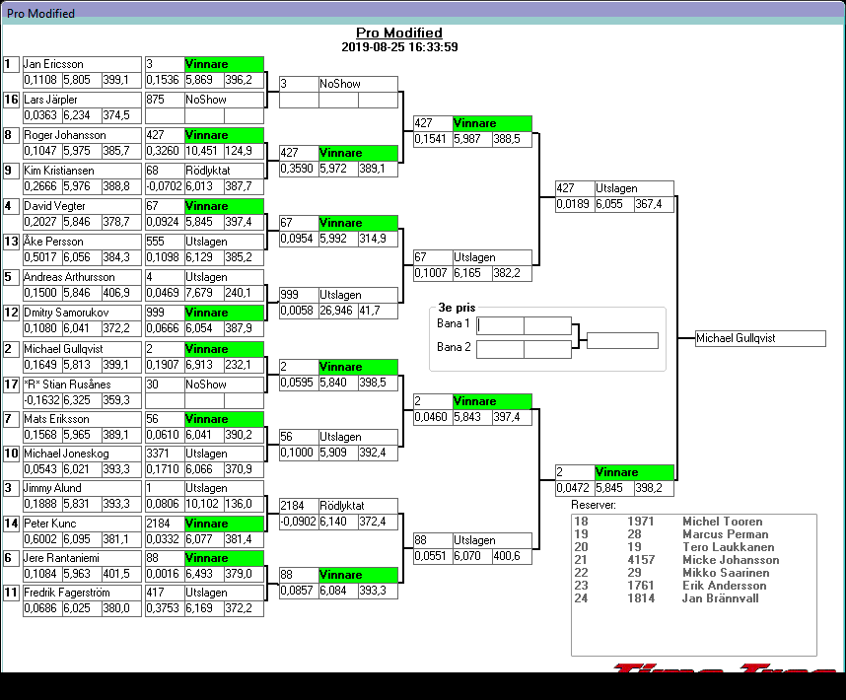
Task: Click David Vegter's name field
Action: (x=82, y=206)
